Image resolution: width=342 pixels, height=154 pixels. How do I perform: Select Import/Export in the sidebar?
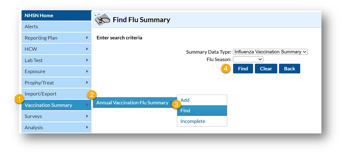pos(41,94)
